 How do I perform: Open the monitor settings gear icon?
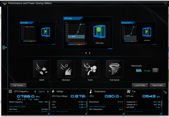165,92
